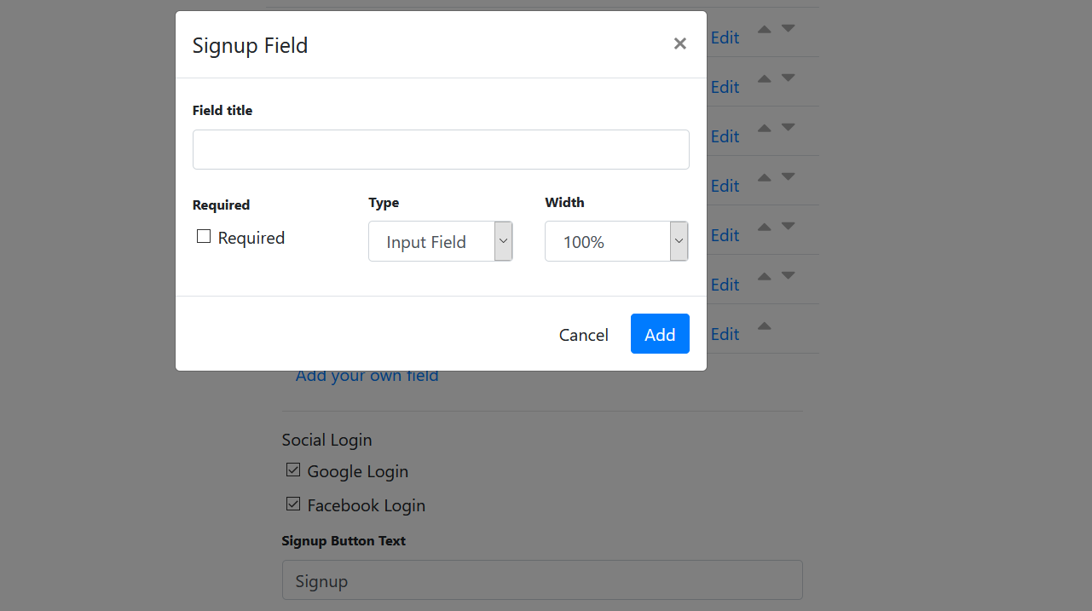
Task: Open the Type dropdown showing Input Field
Action: [x=441, y=241]
